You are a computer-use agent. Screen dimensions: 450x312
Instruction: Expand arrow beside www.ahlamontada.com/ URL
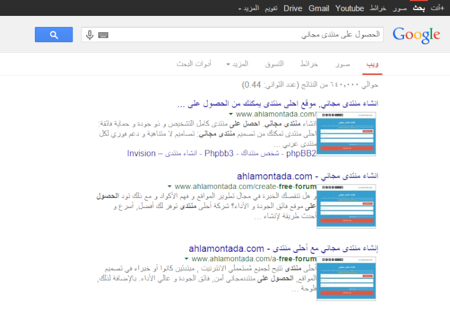(x=231, y=114)
